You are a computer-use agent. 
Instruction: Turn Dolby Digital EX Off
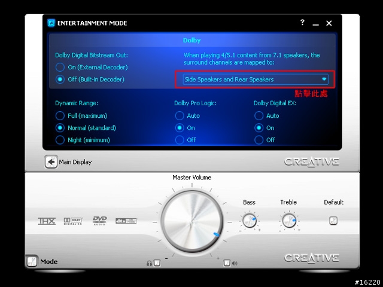[259, 140]
